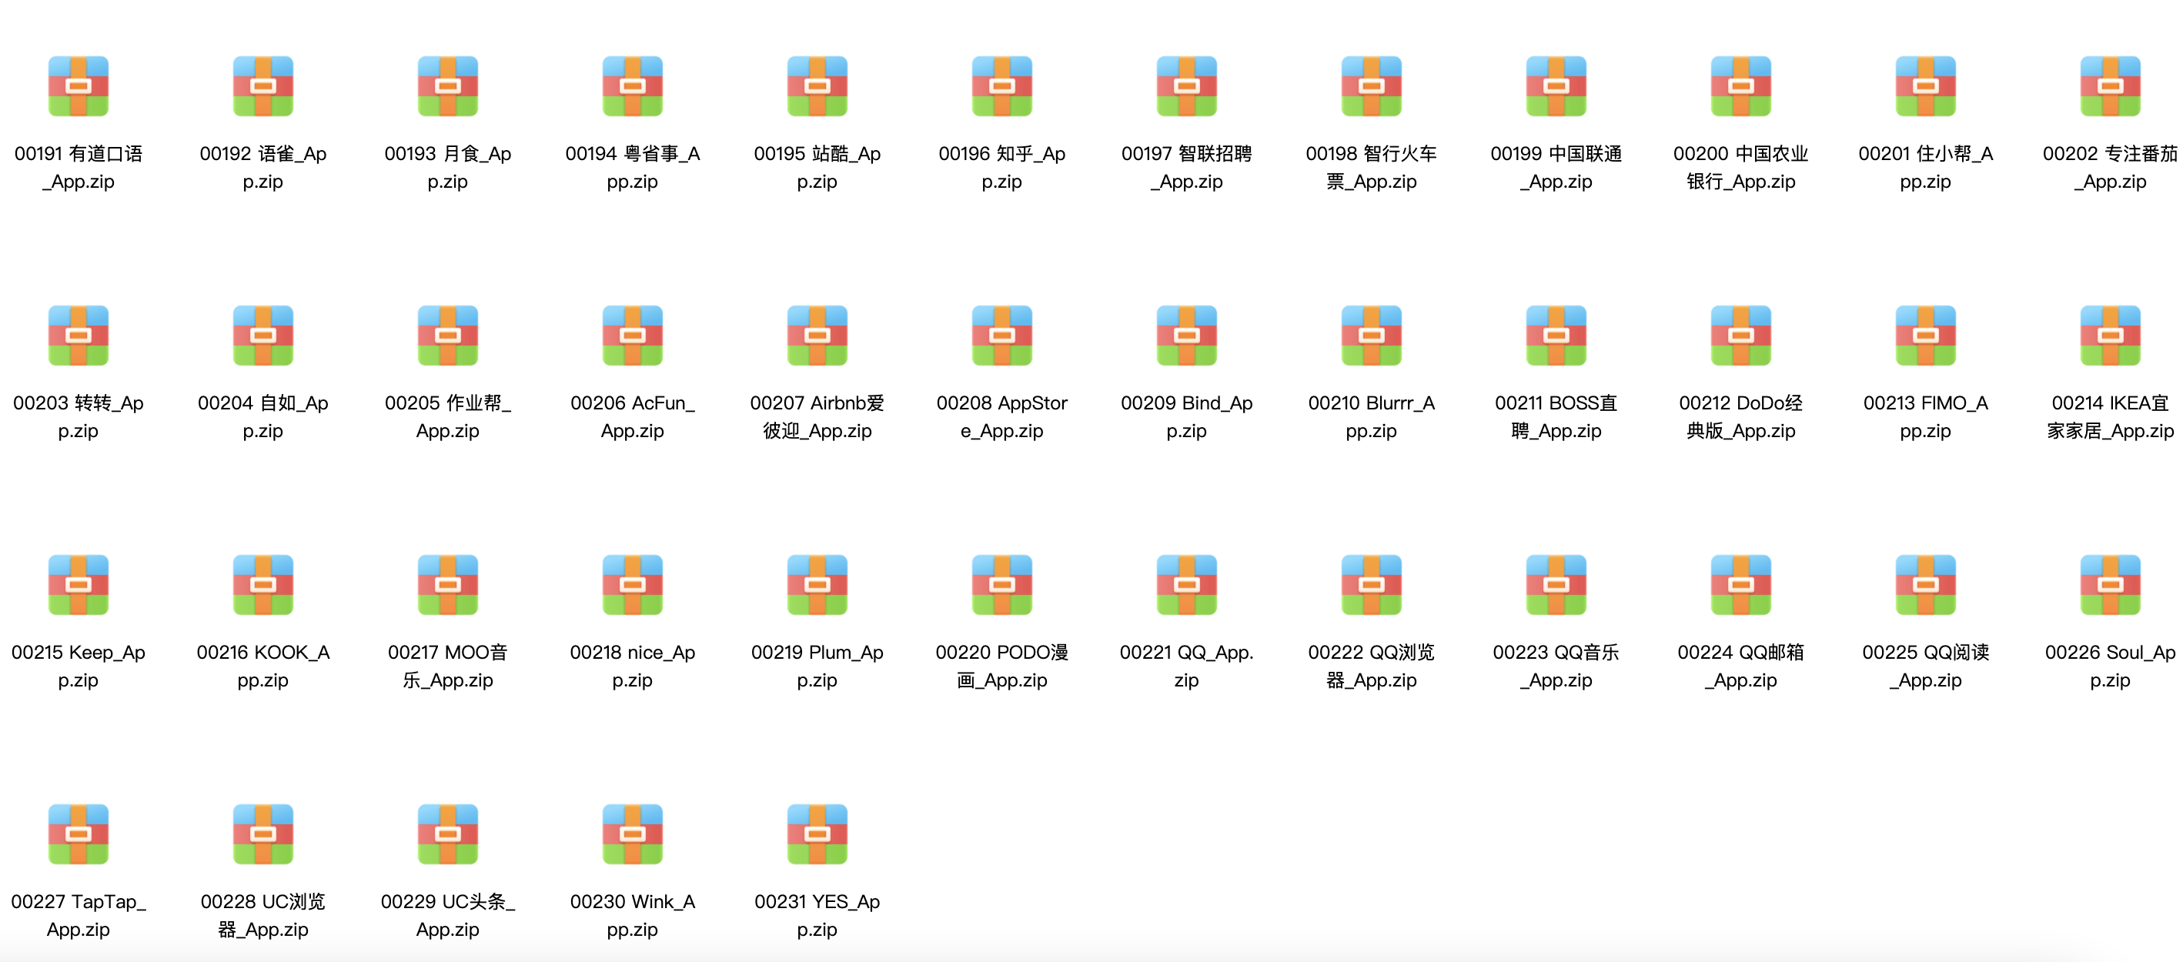Click file name text "00202 专注番茄_App.zip"

2110,167
